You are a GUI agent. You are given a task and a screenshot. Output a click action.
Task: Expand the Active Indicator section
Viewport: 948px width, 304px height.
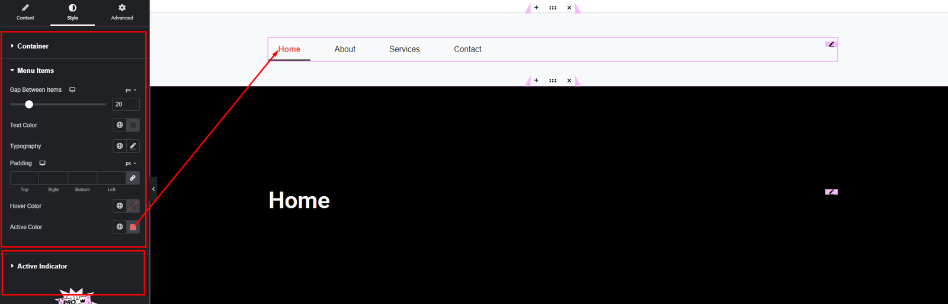pyautogui.click(x=42, y=267)
